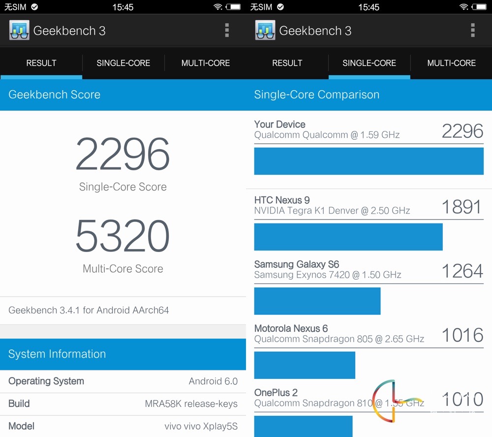Screen dimensions: 492x437
Task: Tap 'Geekbench 3.4.1 for Android AArch64' text
Action: (x=89, y=310)
